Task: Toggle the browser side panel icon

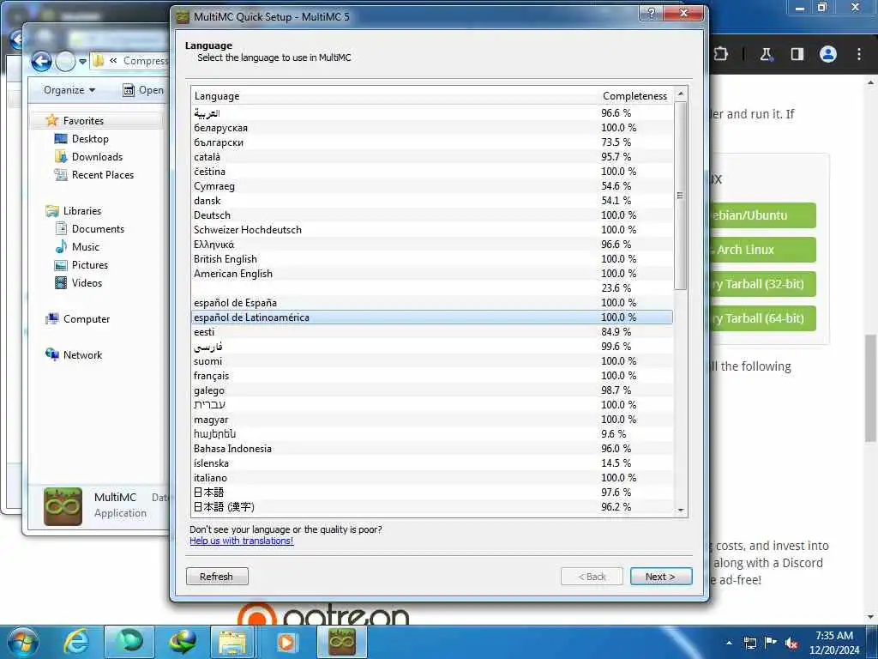Action: point(797,54)
